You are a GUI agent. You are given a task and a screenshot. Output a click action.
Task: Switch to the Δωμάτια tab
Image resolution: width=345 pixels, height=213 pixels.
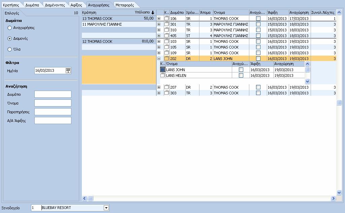coord(32,5)
